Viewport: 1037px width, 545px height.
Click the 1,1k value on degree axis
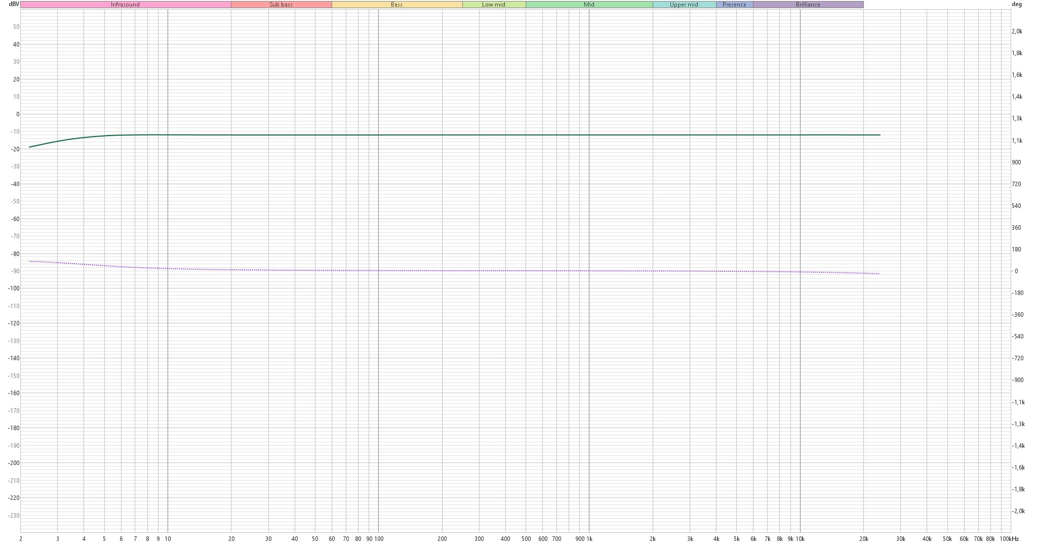tap(1017, 141)
